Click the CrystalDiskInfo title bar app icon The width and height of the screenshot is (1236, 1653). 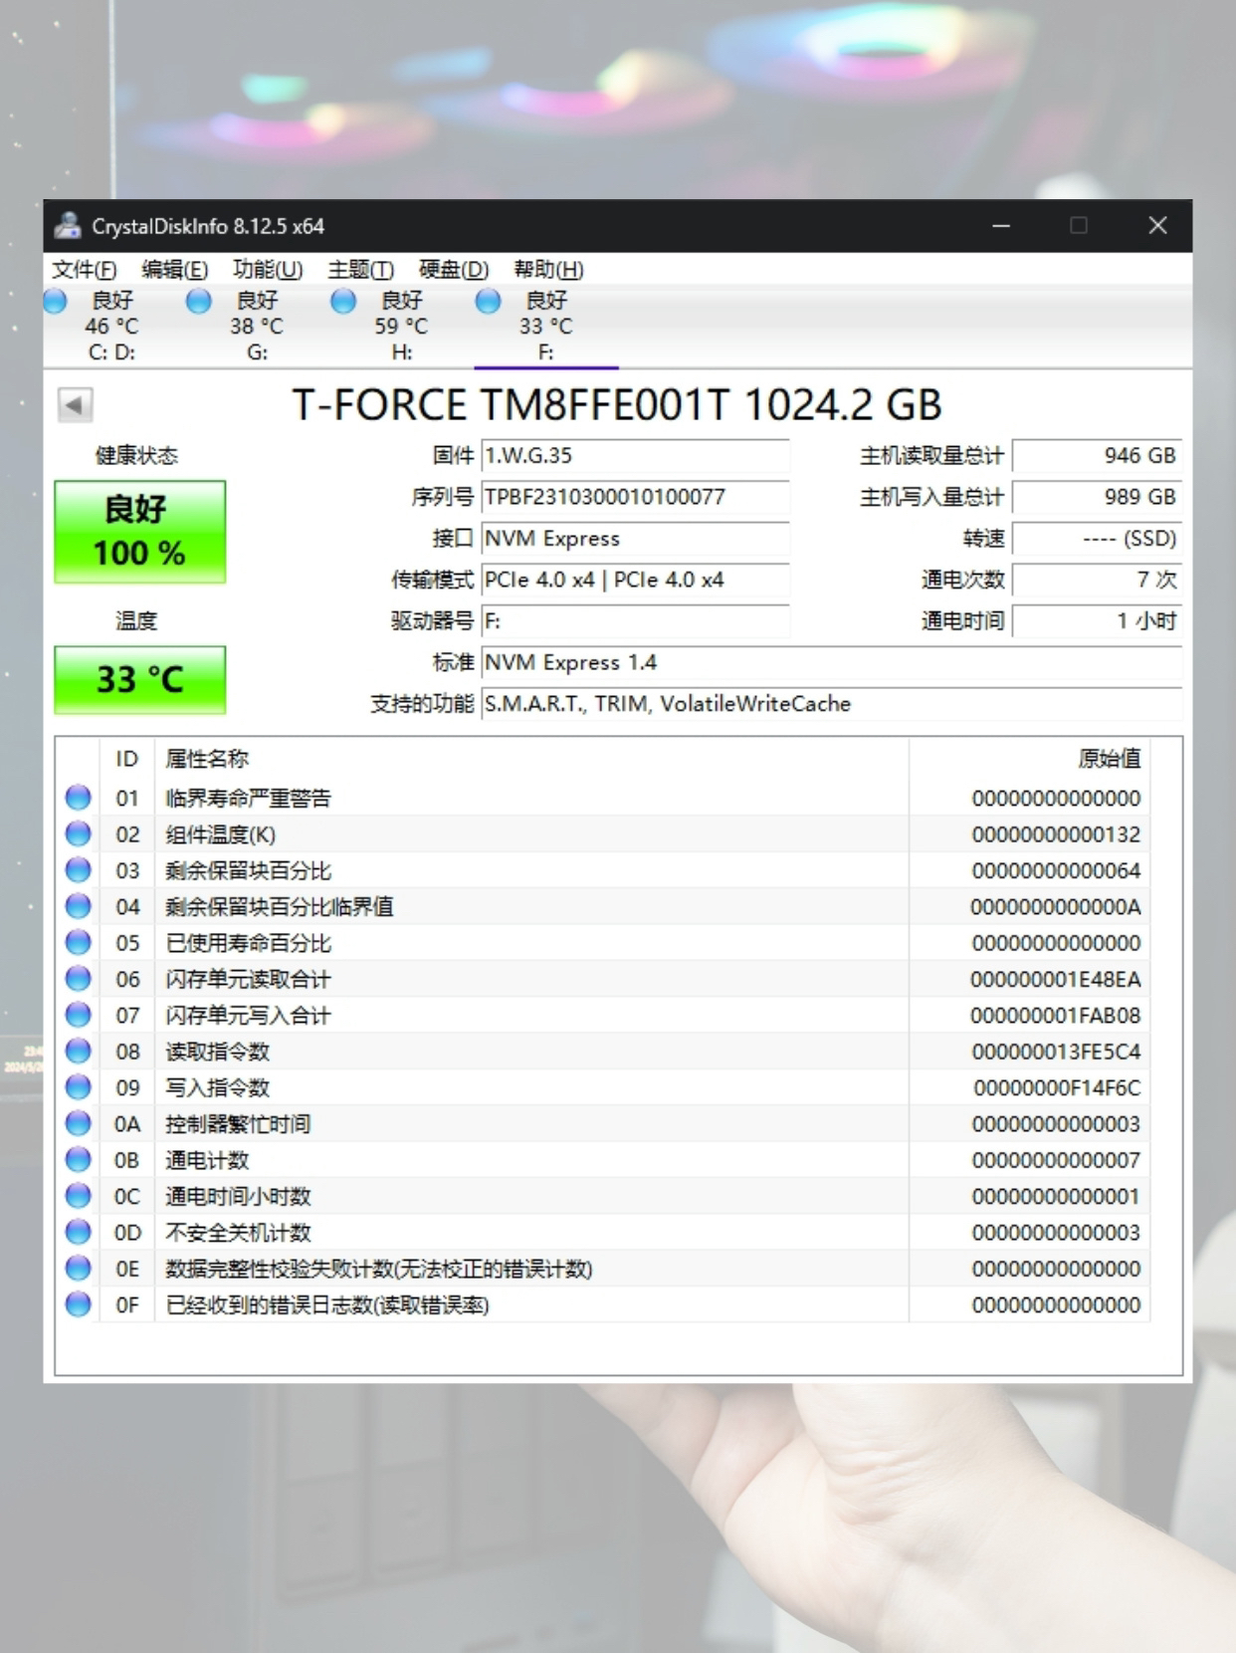click(68, 226)
